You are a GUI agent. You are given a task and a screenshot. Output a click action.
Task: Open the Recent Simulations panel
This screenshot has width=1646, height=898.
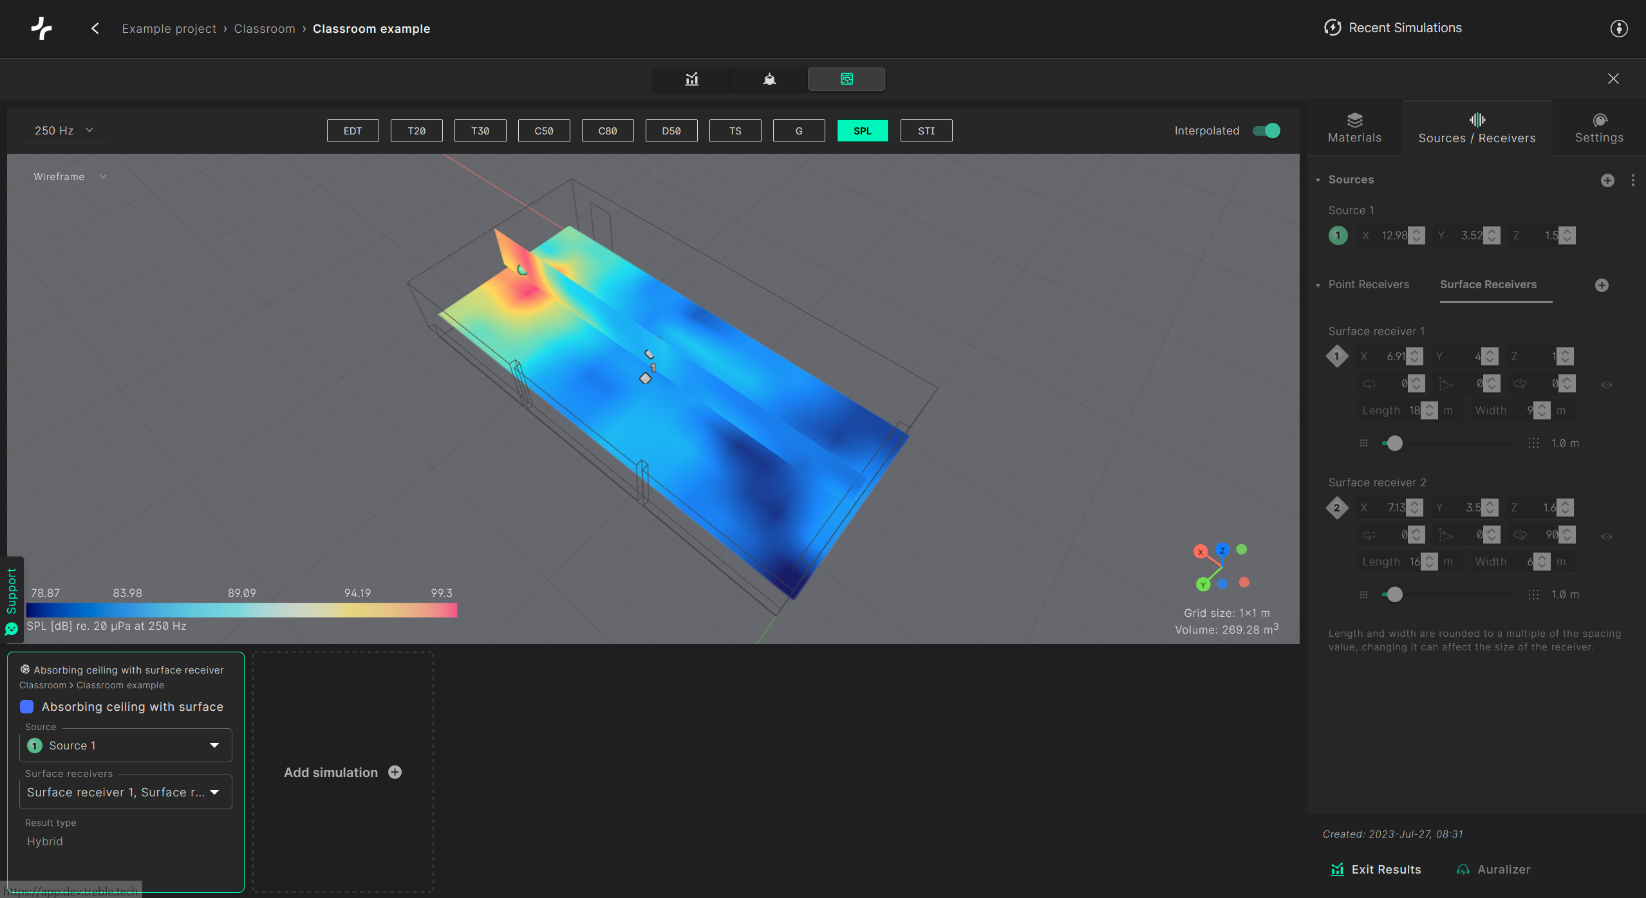(1392, 28)
